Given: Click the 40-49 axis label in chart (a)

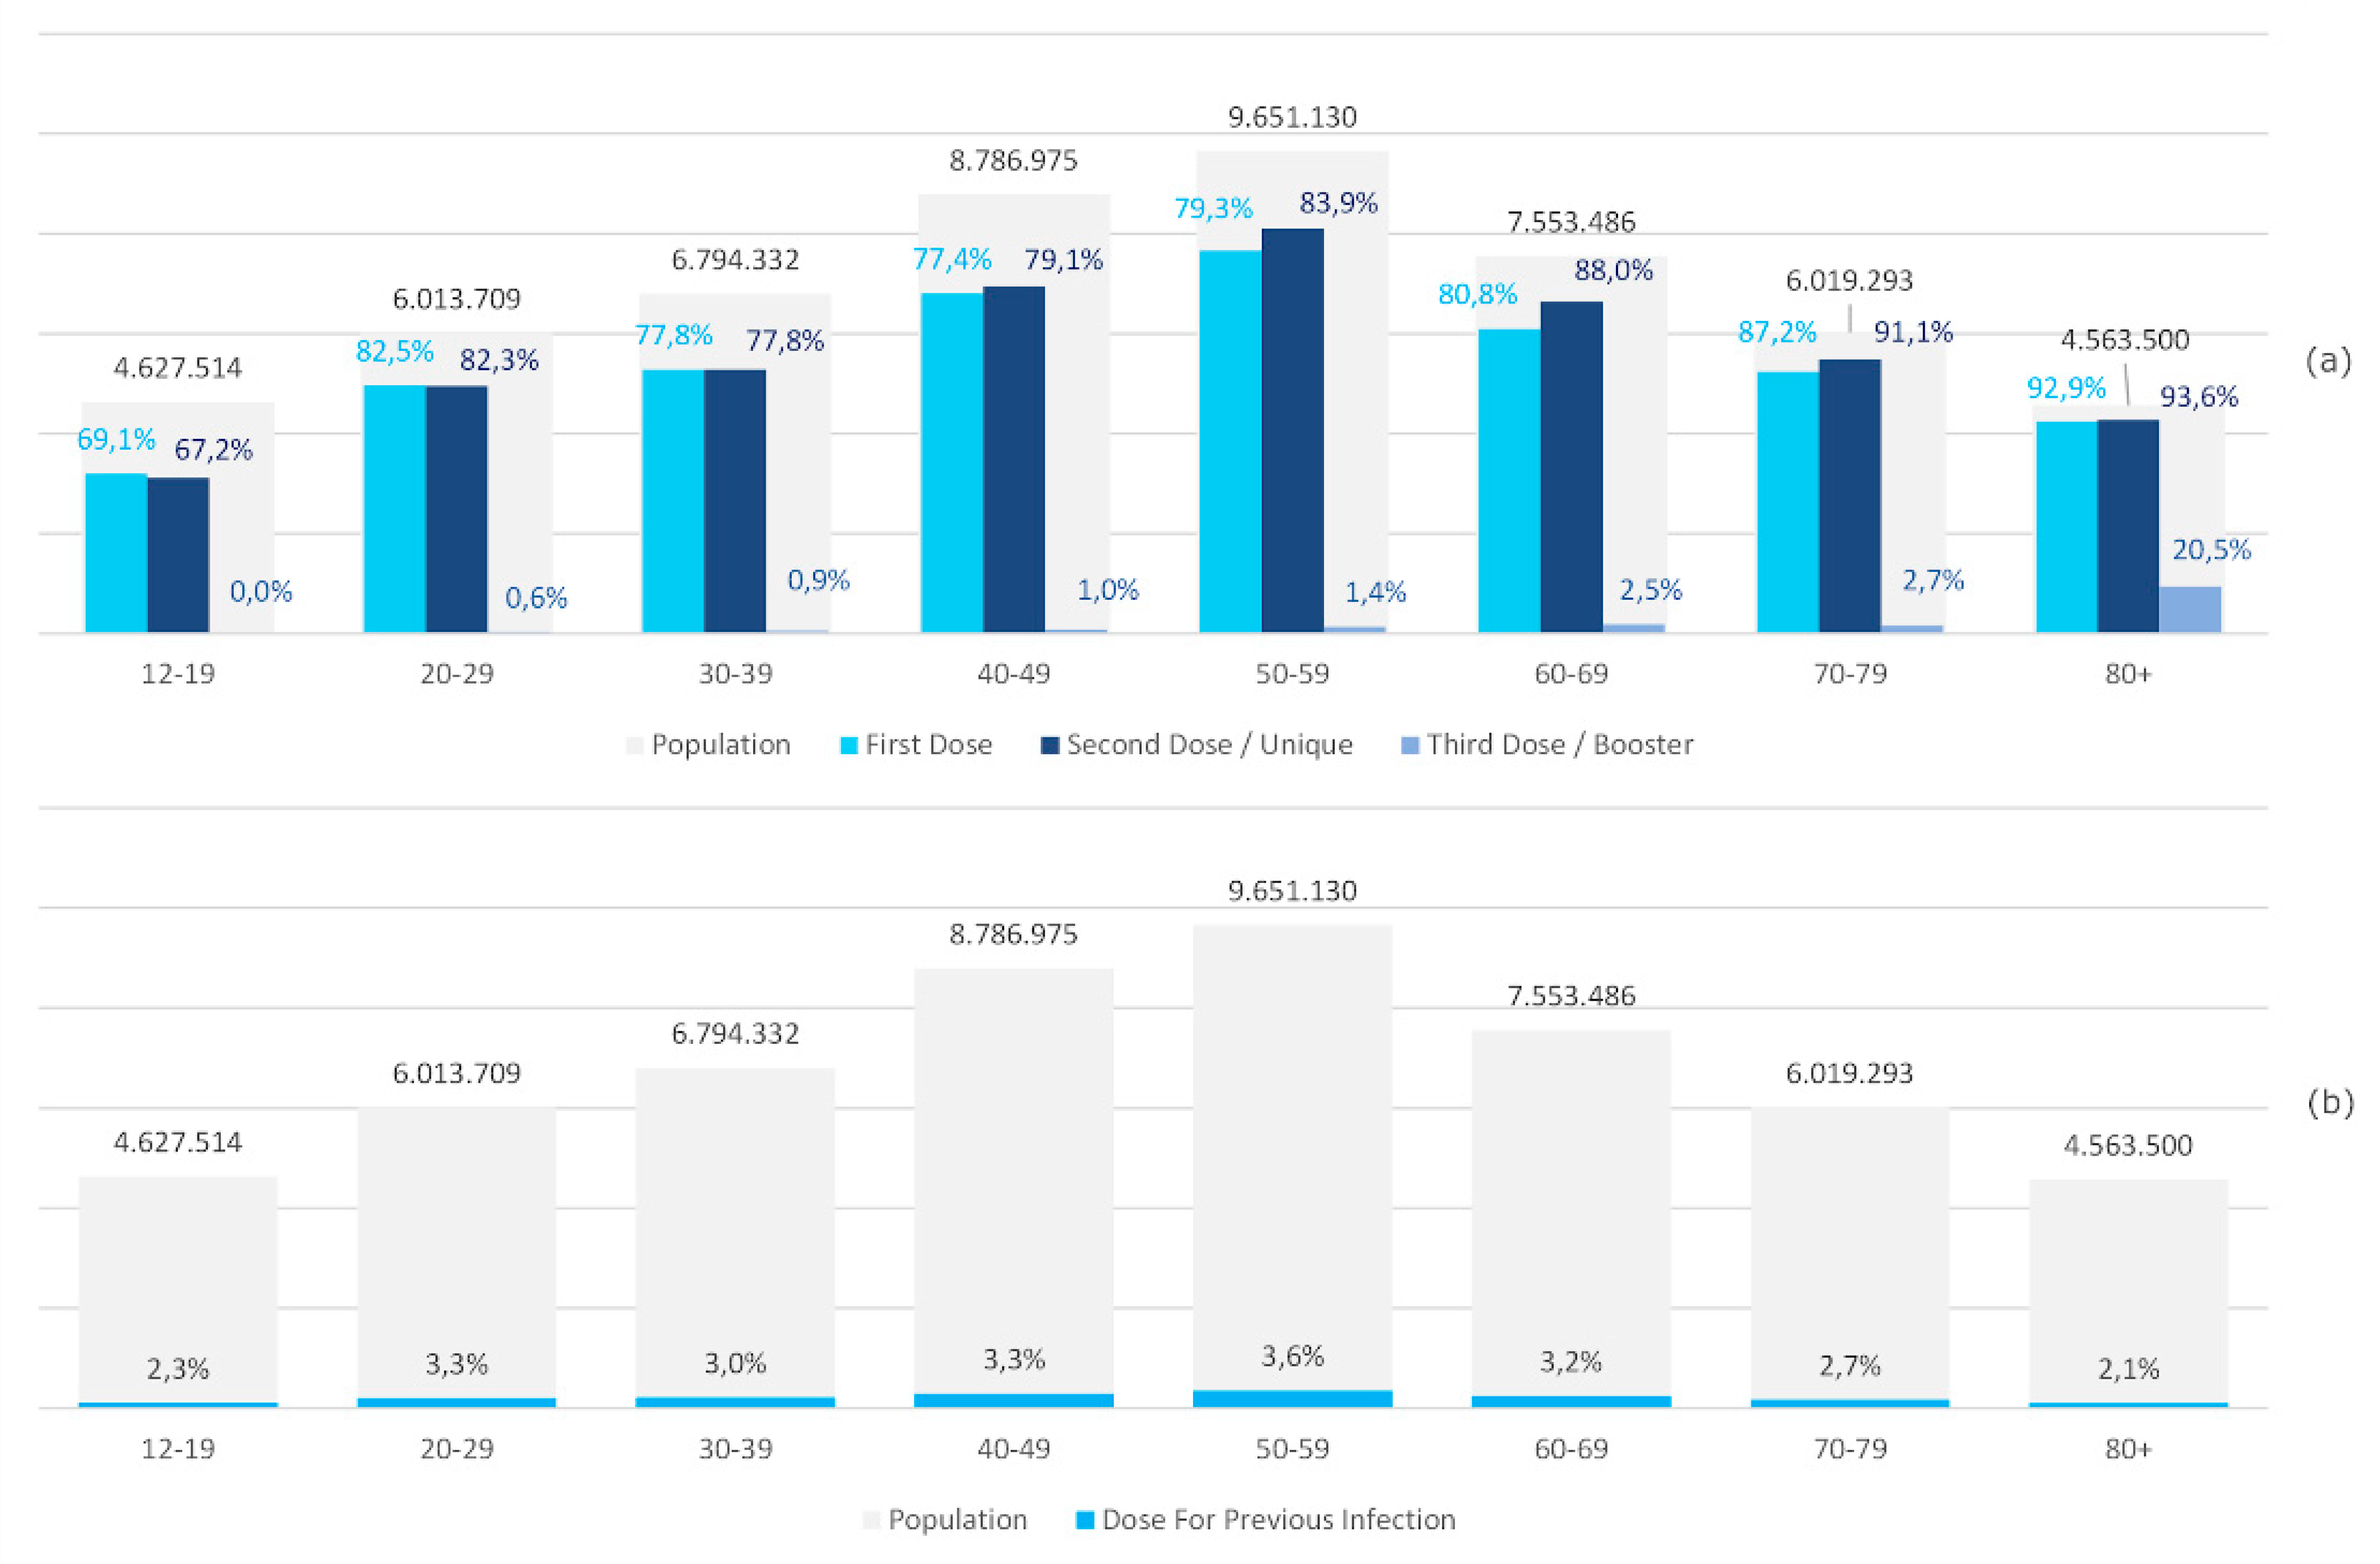Looking at the screenshot, I should click(1013, 674).
